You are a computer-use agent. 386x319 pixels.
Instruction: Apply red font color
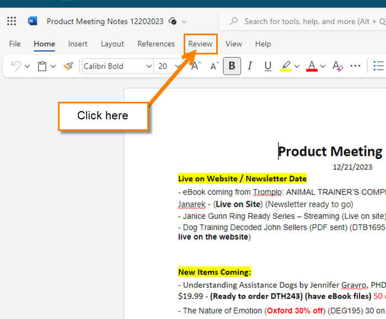(312, 66)
